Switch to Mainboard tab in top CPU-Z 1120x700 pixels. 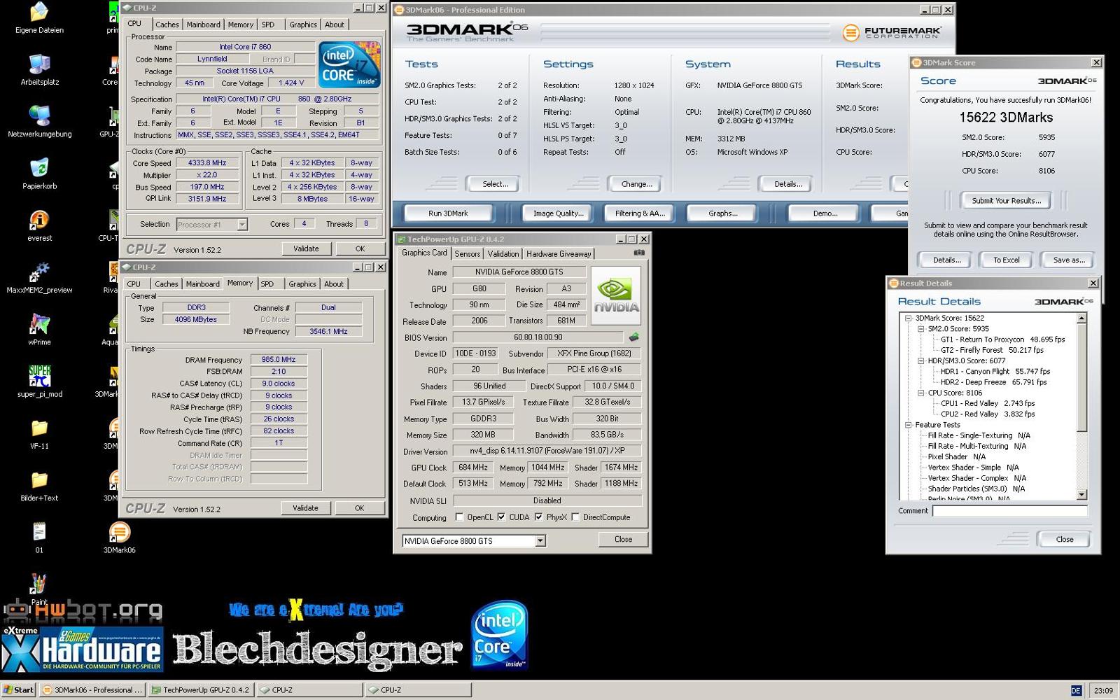click(x=203, y=24)
